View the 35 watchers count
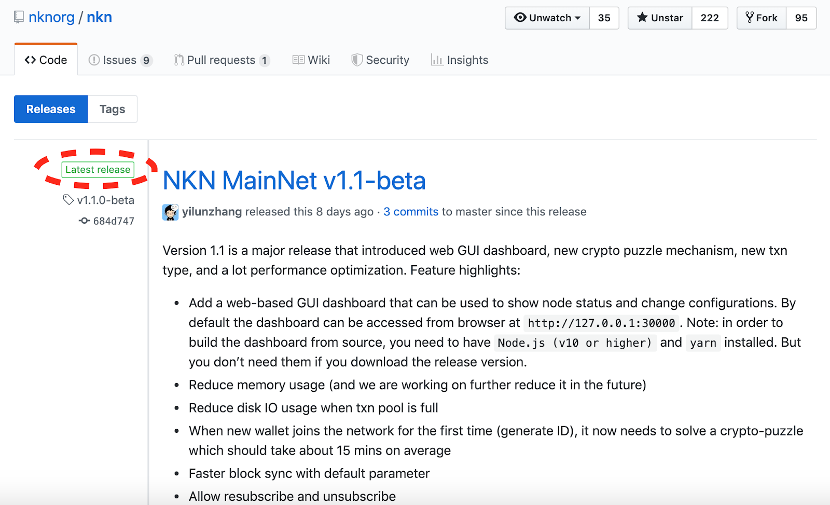This screenshot has height=505, width=830. click(x=604, y=18)
